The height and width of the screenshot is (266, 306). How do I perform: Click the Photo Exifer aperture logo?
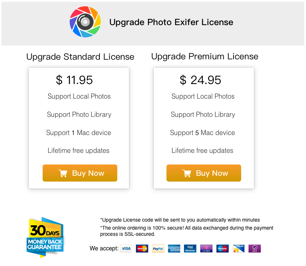pos(85,22)
